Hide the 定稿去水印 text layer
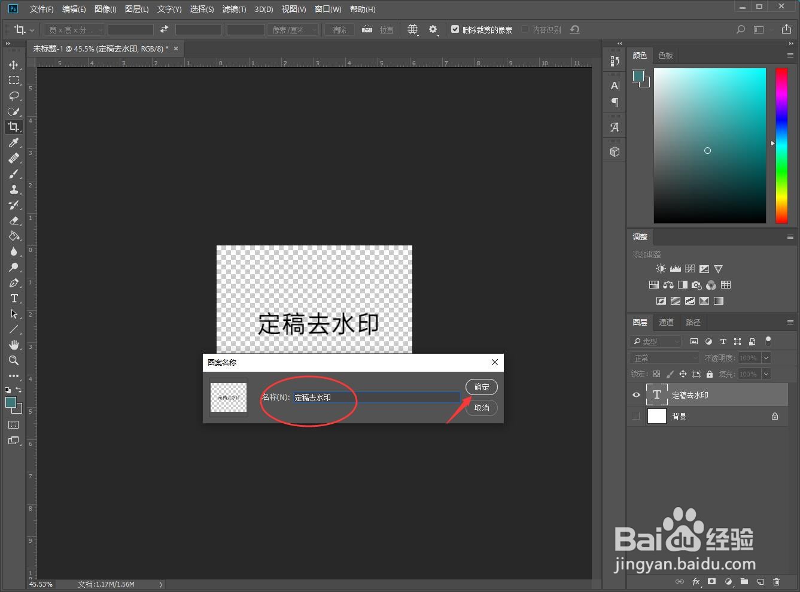Image resolution: width=800 pixels, height=592 pixels. (x=636, y=395)
